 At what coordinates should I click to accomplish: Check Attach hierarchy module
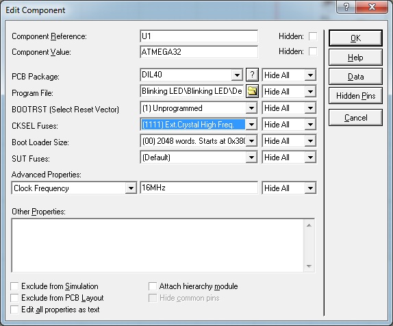[153, 286]
